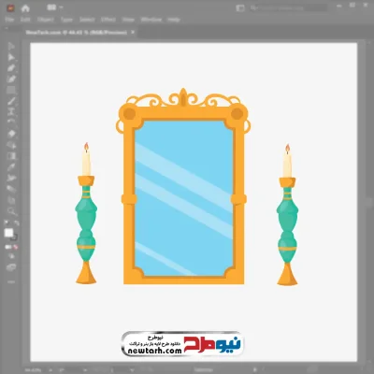The width and height of the screenshot is (374, 374).
Task: Click the newtarh.com watermark link
Action: (155, 351)
